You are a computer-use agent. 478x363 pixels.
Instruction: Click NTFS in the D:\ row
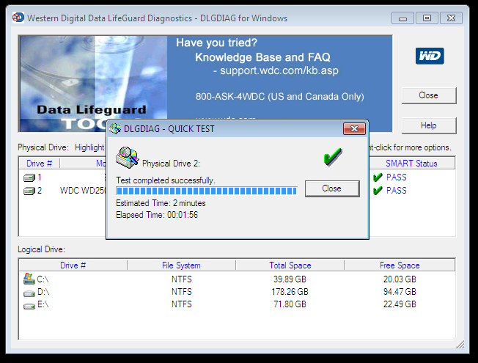(x=182, y=292)
